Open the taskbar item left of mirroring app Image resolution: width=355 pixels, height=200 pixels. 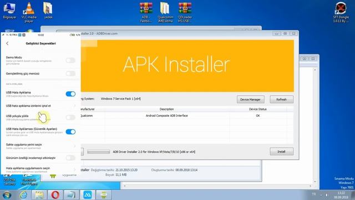point(72,195)
